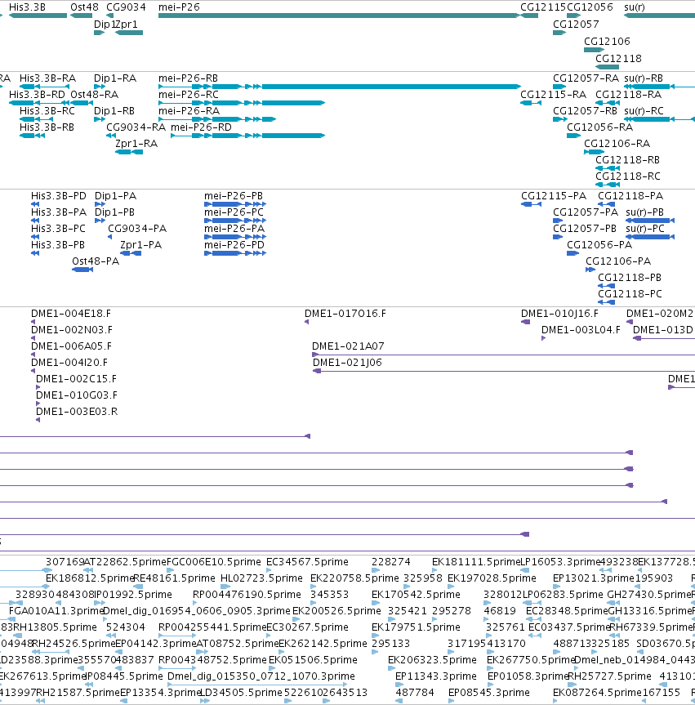Open the su(r)-RB transcript label
The height and width of the screenshot is (705, 695).
644,78
